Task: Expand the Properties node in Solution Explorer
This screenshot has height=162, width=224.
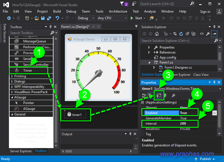Action: [x=149, y=47]
